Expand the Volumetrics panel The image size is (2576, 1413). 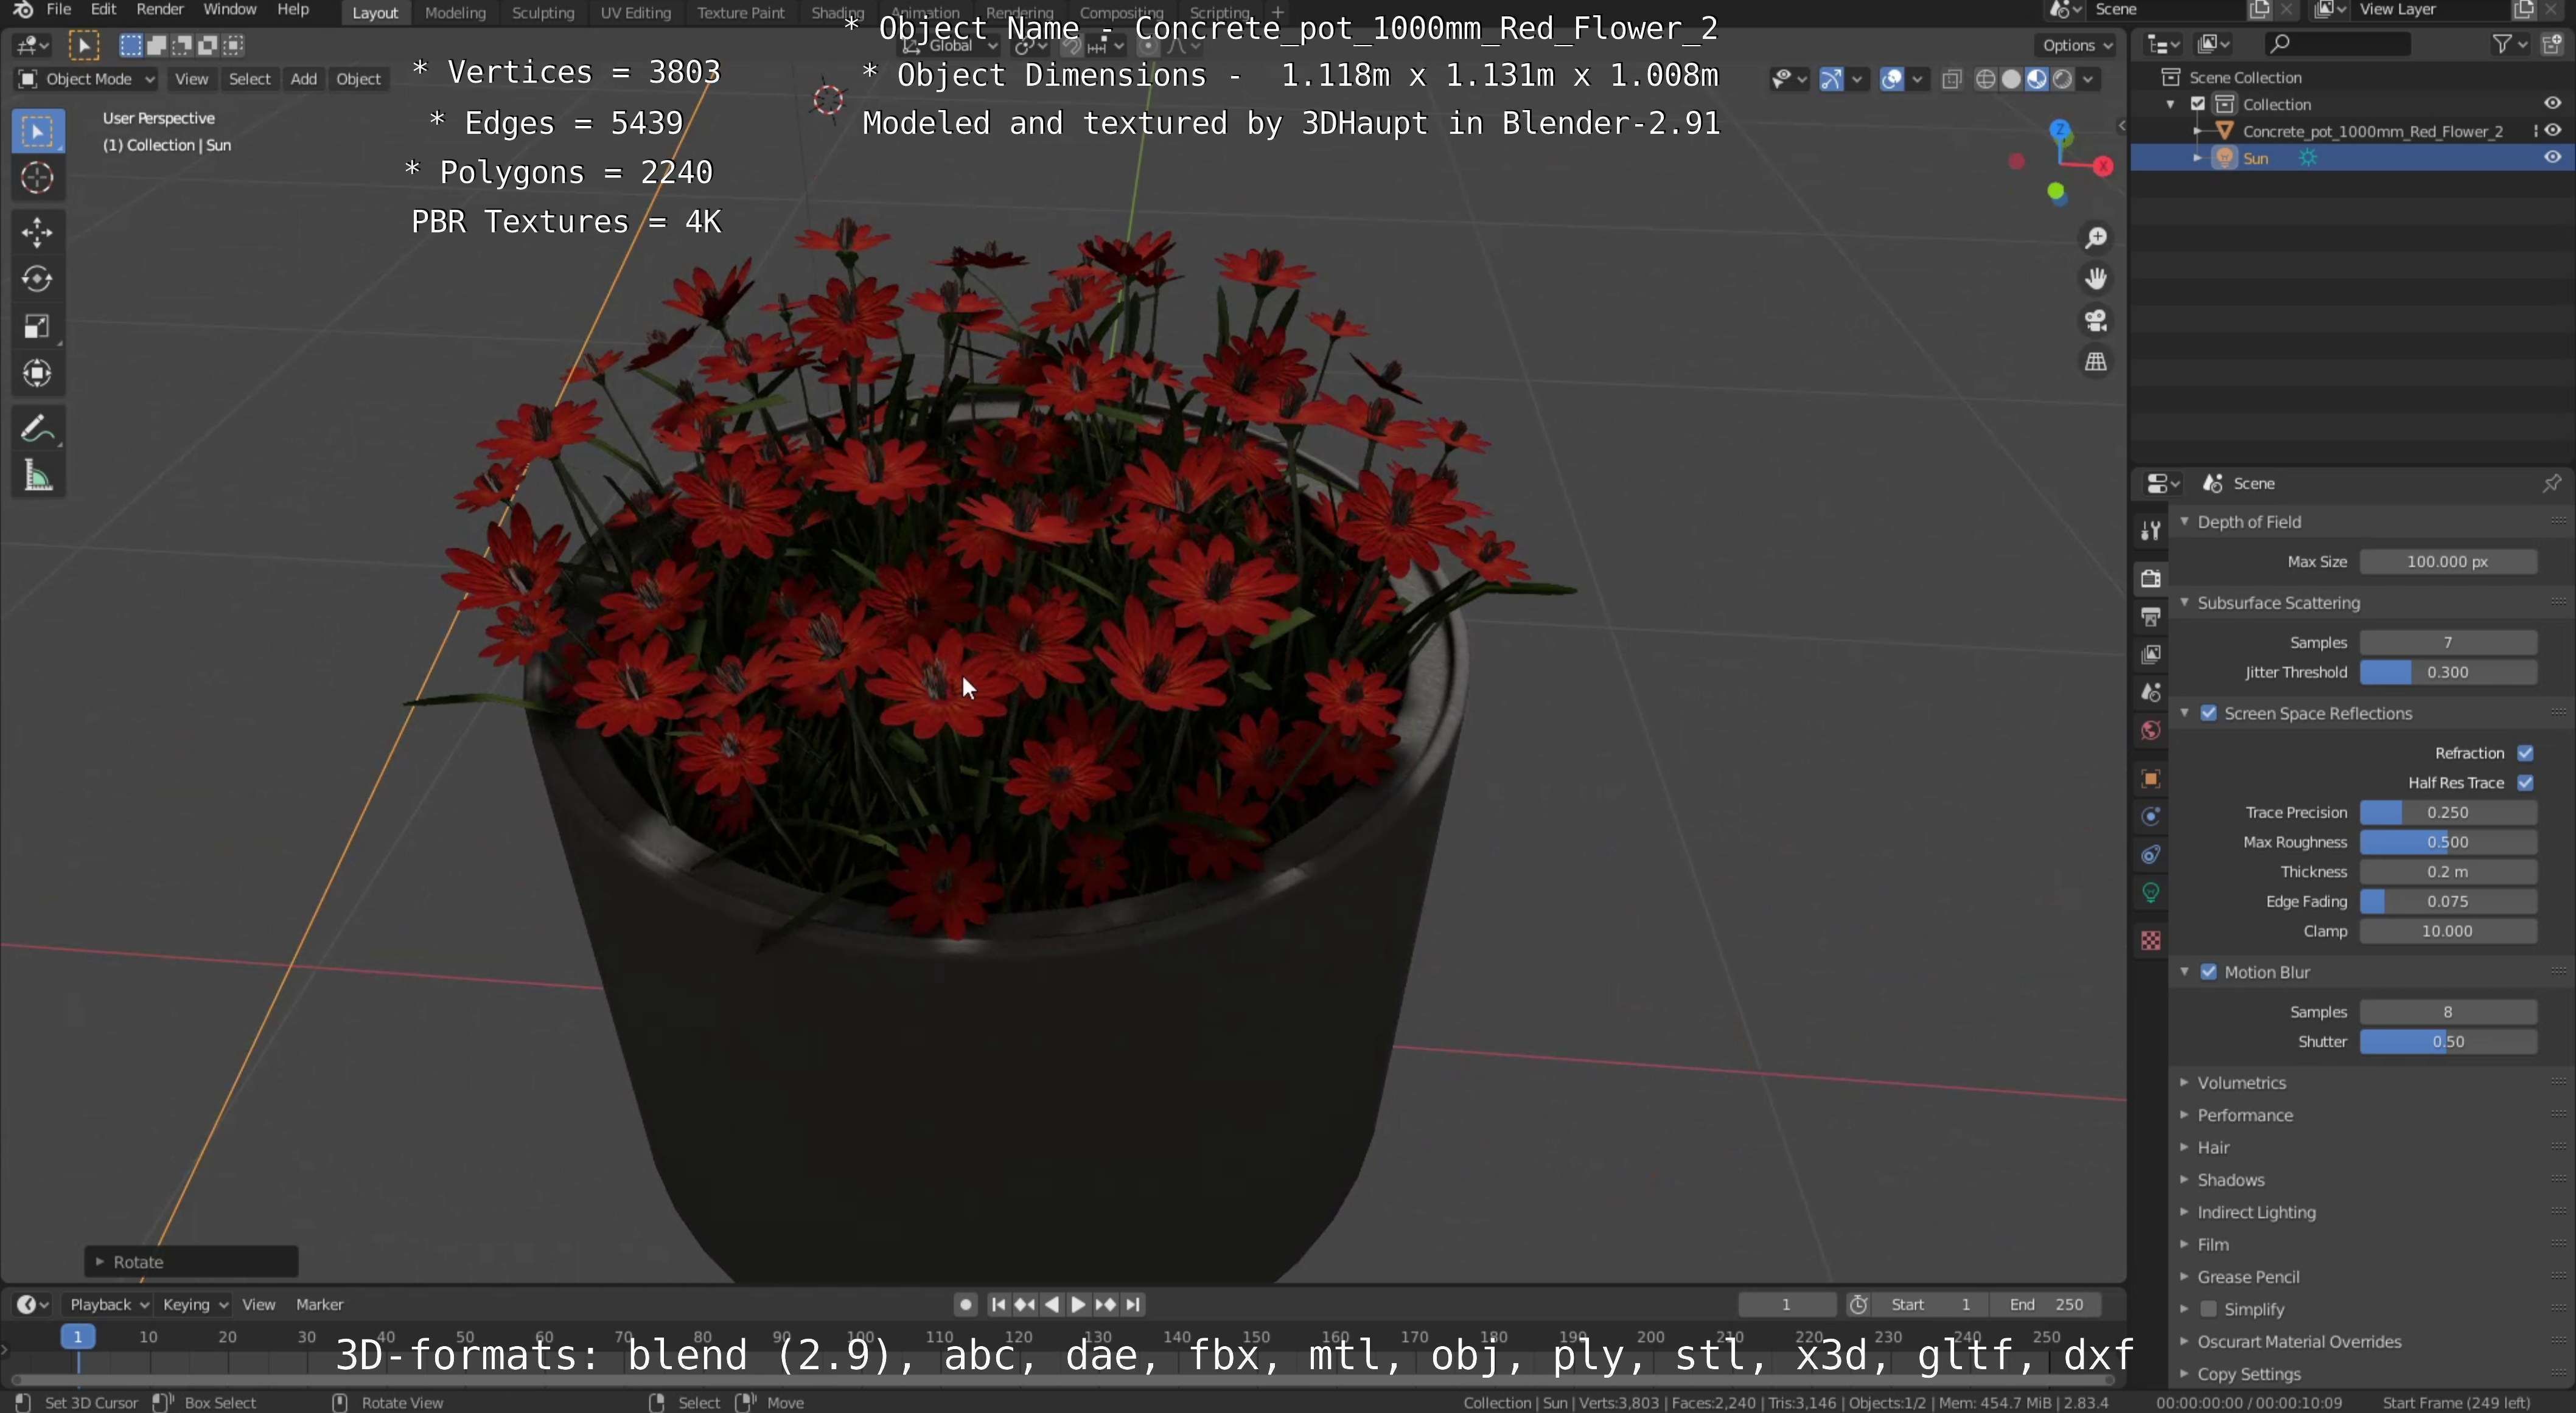2241,1083
